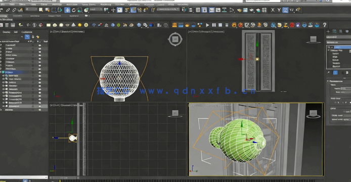
Task: Switch to the Freeform ribbon tab
Action: [x=18, y=16]
